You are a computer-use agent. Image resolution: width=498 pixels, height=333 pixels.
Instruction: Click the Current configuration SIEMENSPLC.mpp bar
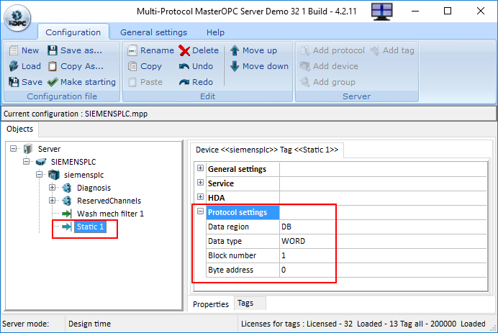tap(249, 114)
